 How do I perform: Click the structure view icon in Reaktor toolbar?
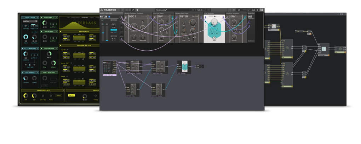pyautogui.click(x=137, y=10)
